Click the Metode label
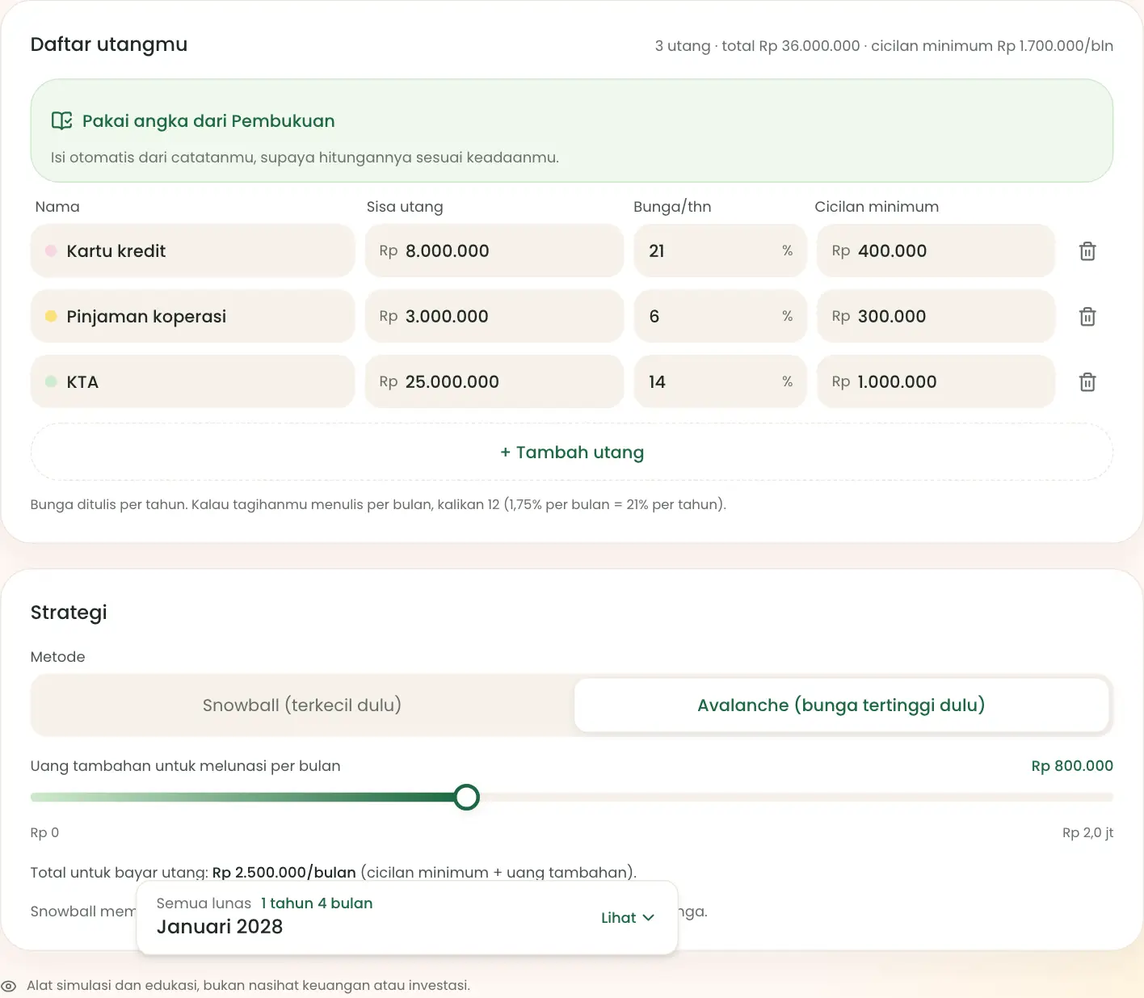 click(57, 657)
